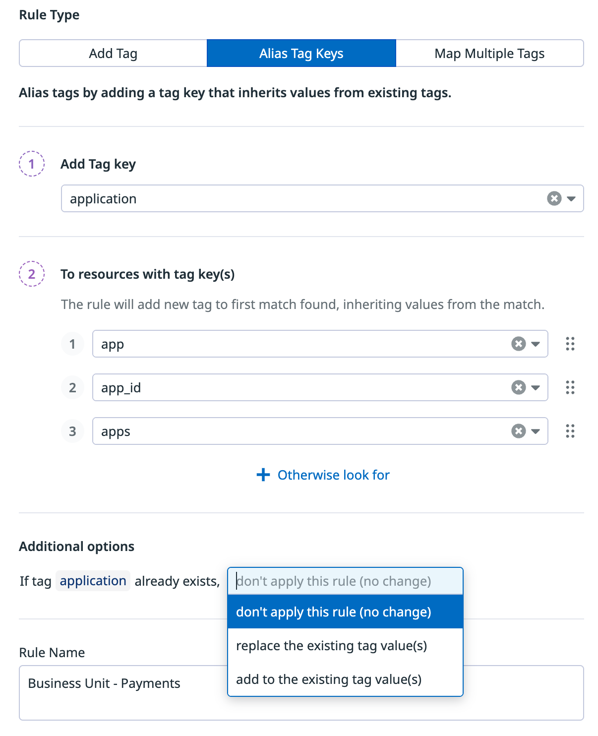The height and width of the screenshot is (736, 598).
Task: Open the Add Tag key dropdown arrow
Action: click(571, 199)
